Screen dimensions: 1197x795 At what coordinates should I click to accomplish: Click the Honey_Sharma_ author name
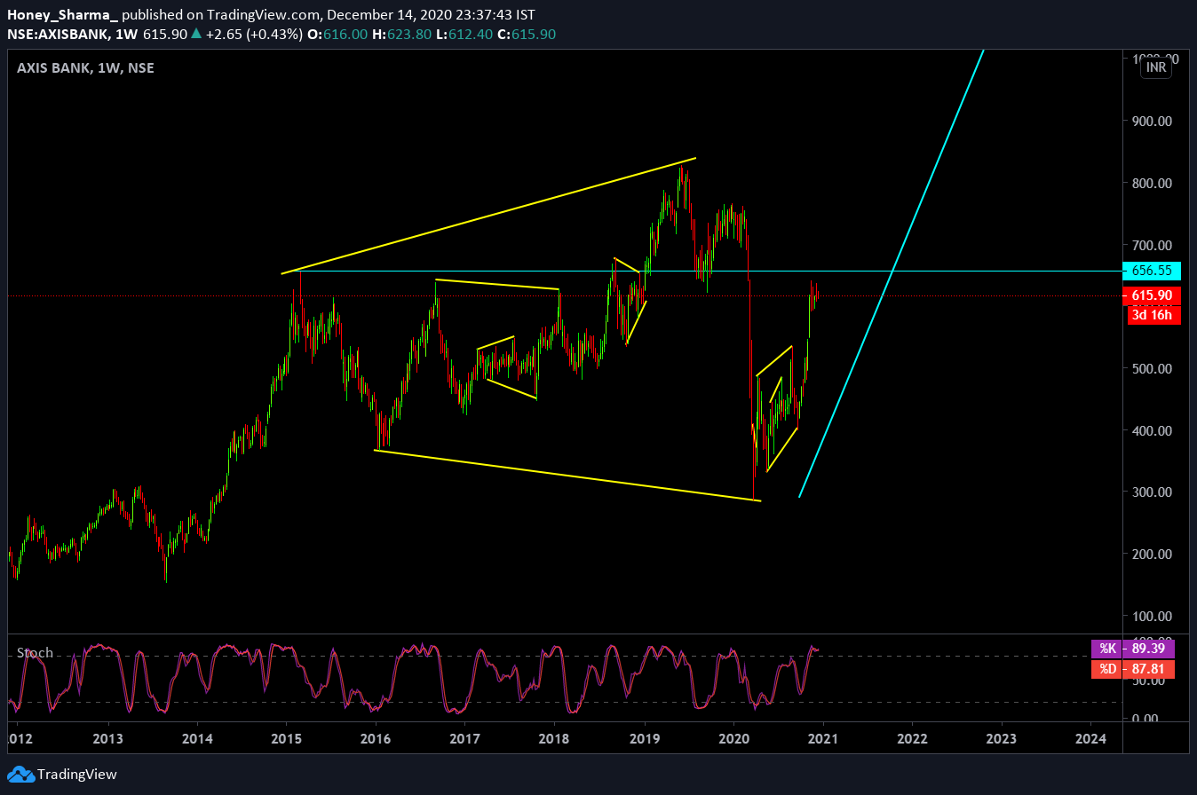point(62,15)
